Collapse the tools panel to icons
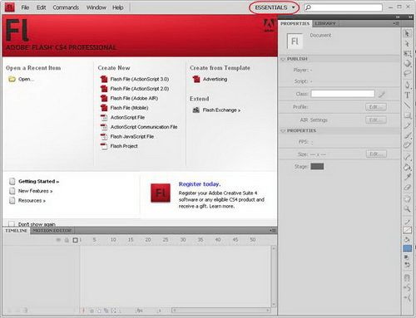 410,17
